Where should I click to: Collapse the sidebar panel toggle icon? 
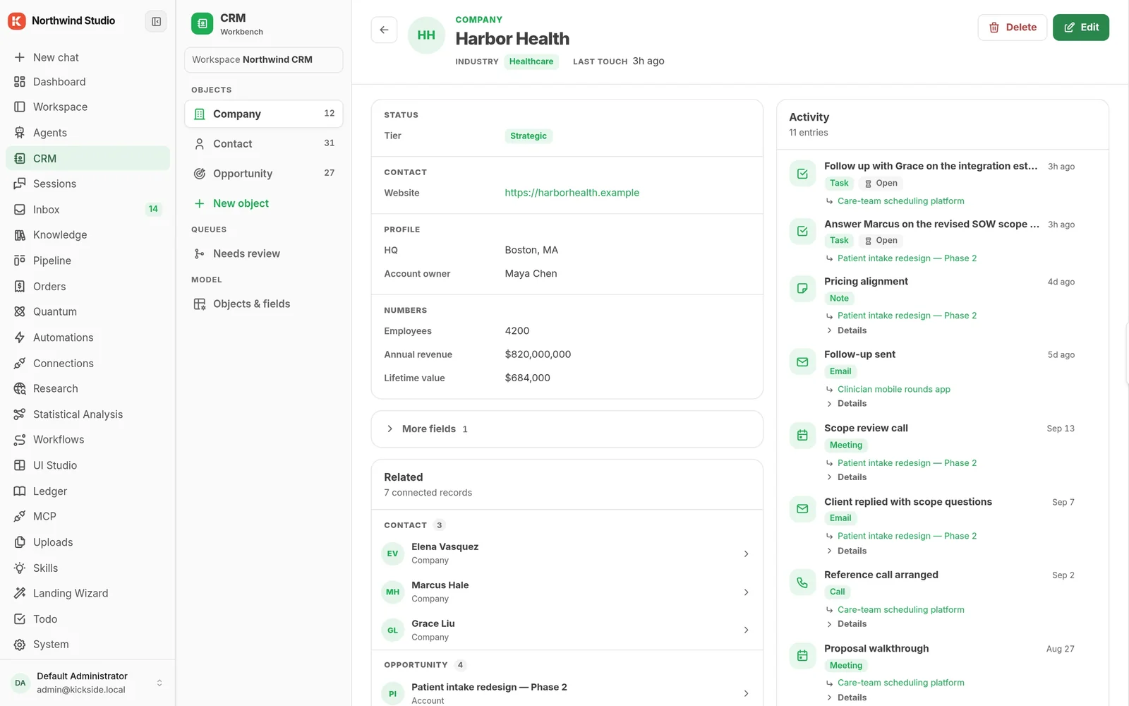(x=156, y=21)
